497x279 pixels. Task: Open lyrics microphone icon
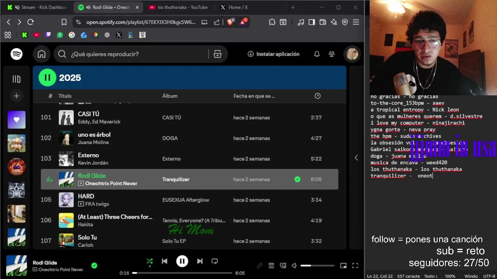[x=259, y=265]
